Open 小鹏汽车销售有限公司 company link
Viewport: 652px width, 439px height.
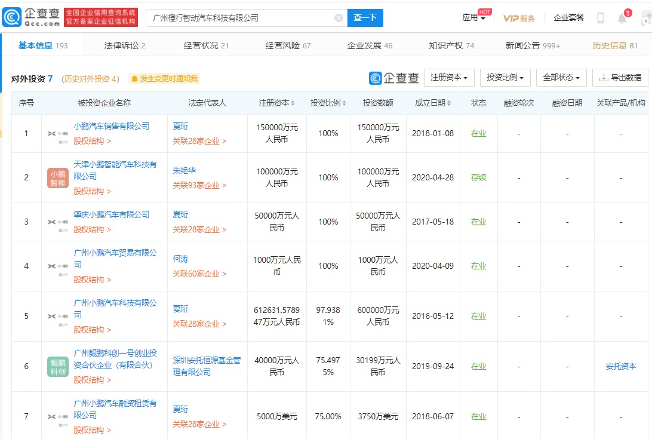(x=112, y=126)
